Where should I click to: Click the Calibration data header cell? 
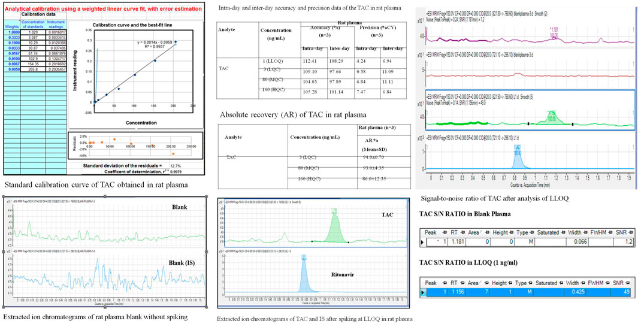[43, 14]
